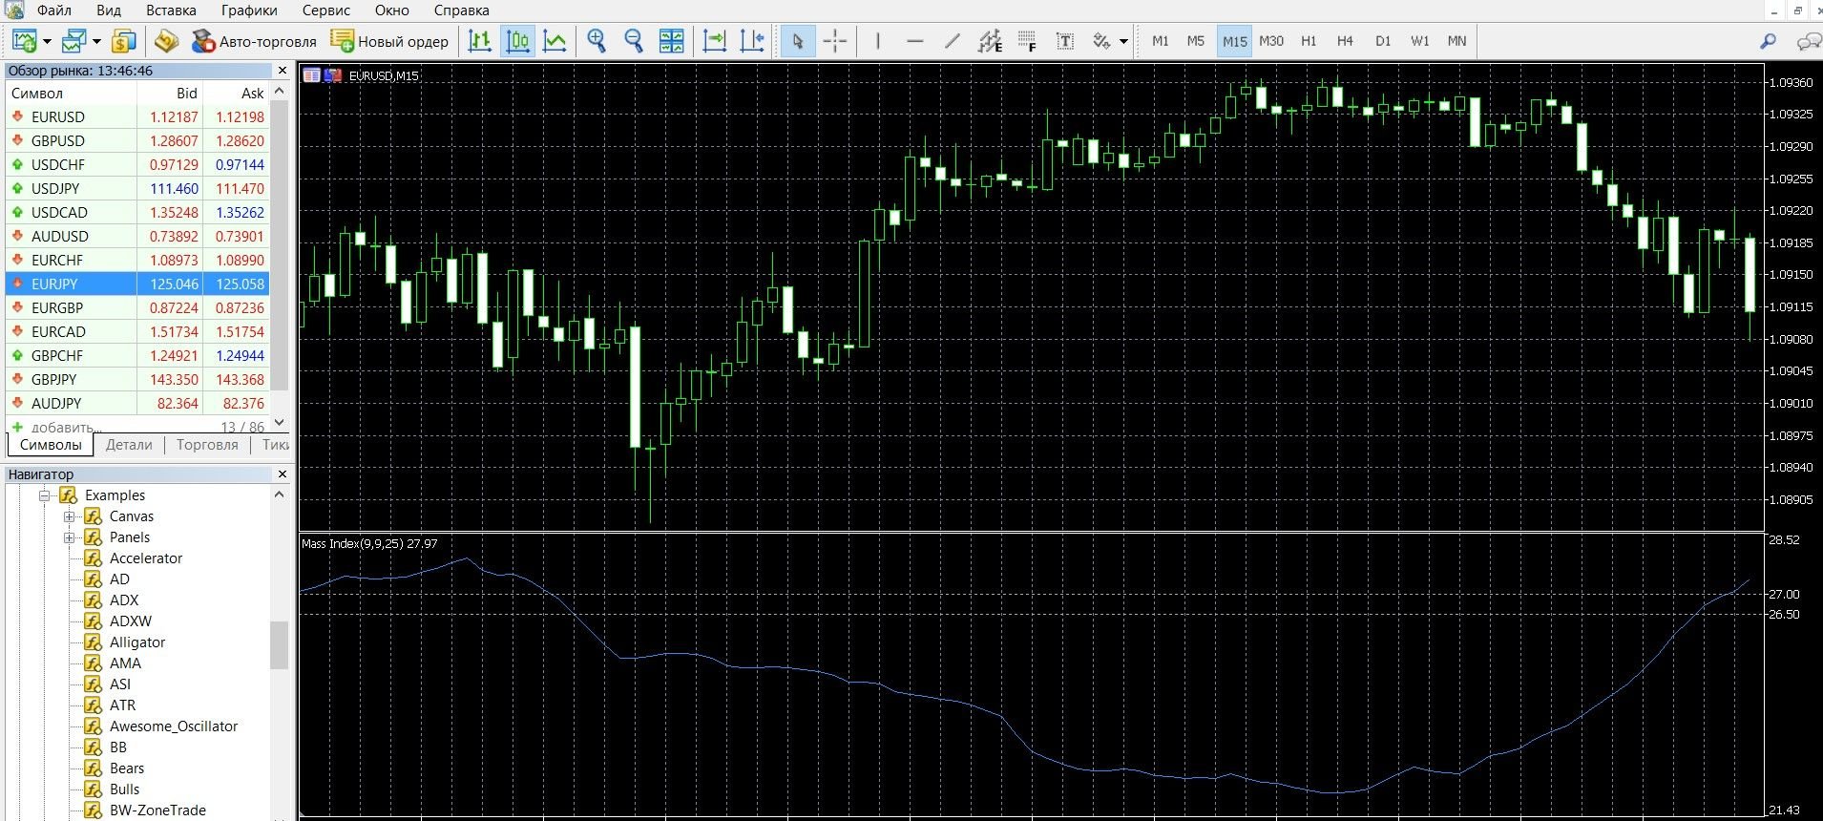Collapse the Examples folder in Navigator

pos(44,495)
